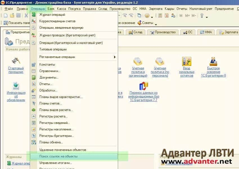Open the Отчеты menu in menu bar

tap(182, 9)
